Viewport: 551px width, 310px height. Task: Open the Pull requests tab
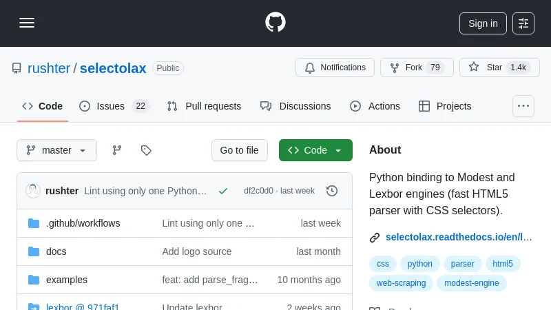(204, 106)
